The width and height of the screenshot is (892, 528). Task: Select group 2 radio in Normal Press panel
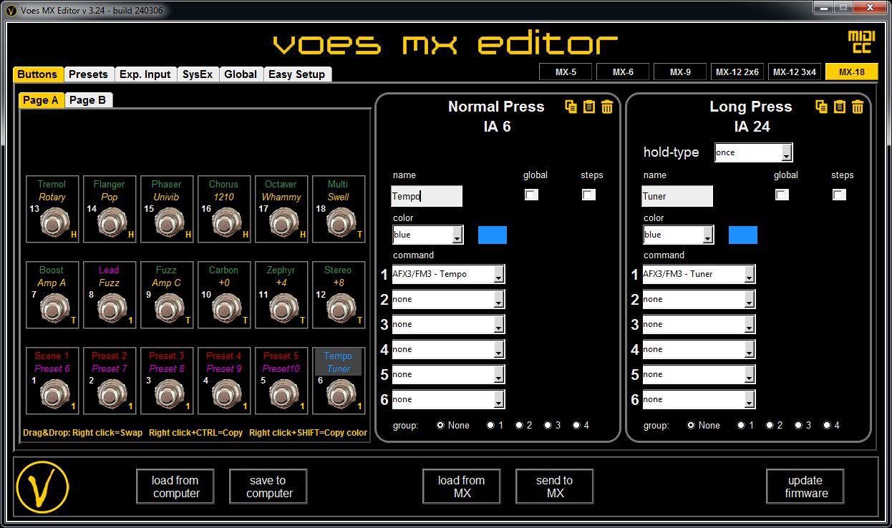[519, 425]
